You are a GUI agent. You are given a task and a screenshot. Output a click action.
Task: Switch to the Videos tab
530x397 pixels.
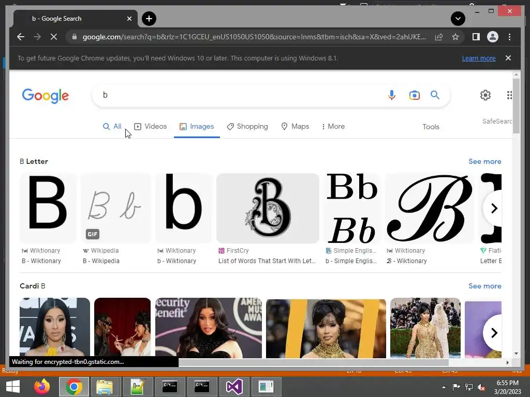(x=151, y=126)
